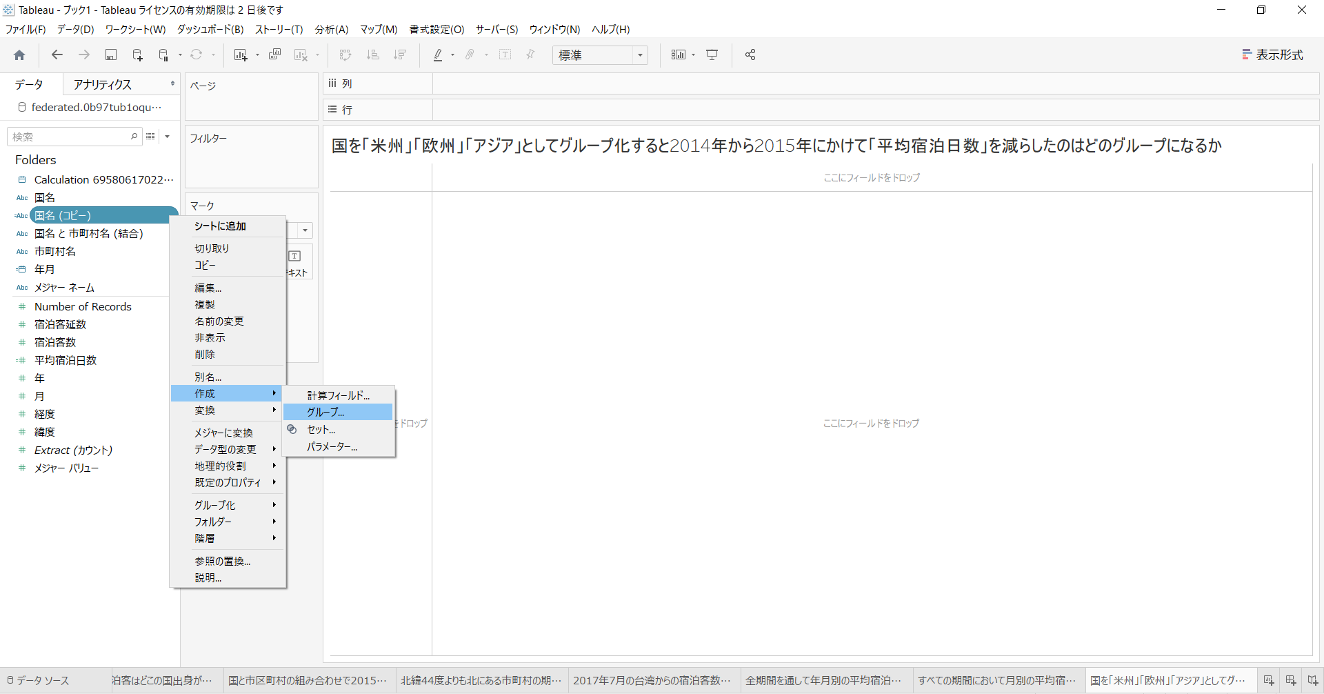Click the refresh run update icon
Screen dimensions: 1324x694
(197, 55)
